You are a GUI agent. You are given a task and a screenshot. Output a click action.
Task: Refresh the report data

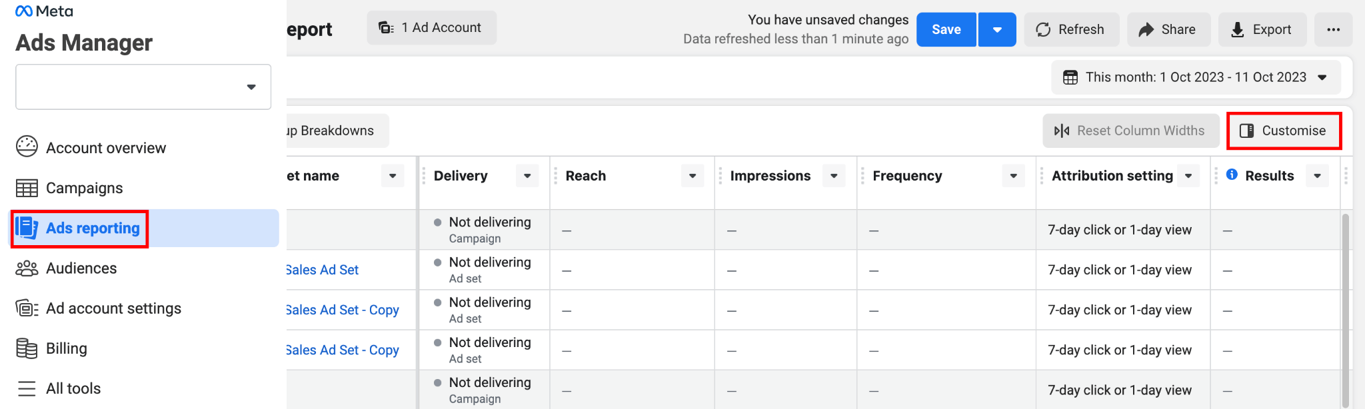(x=1071, y=29)
